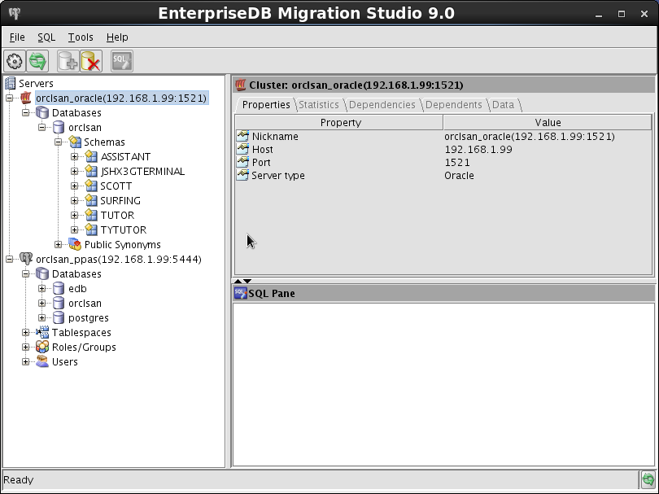Select the TYTUTOR schema
659x494 pixels.
[124, 230]
